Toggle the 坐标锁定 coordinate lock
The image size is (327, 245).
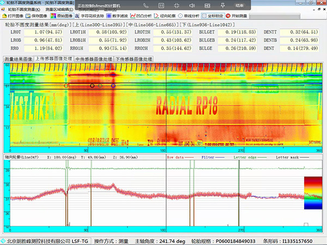click(213, 16)
